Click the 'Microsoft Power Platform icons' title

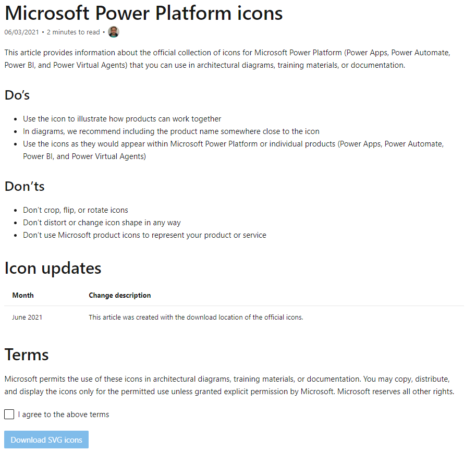[x=143, y=13]
